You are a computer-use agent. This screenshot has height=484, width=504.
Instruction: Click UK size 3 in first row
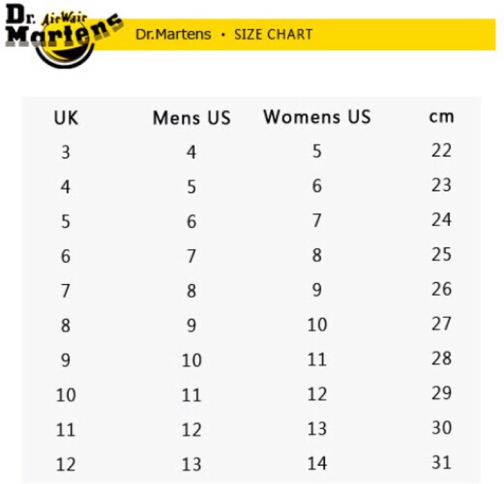click(x=66, y=152)
